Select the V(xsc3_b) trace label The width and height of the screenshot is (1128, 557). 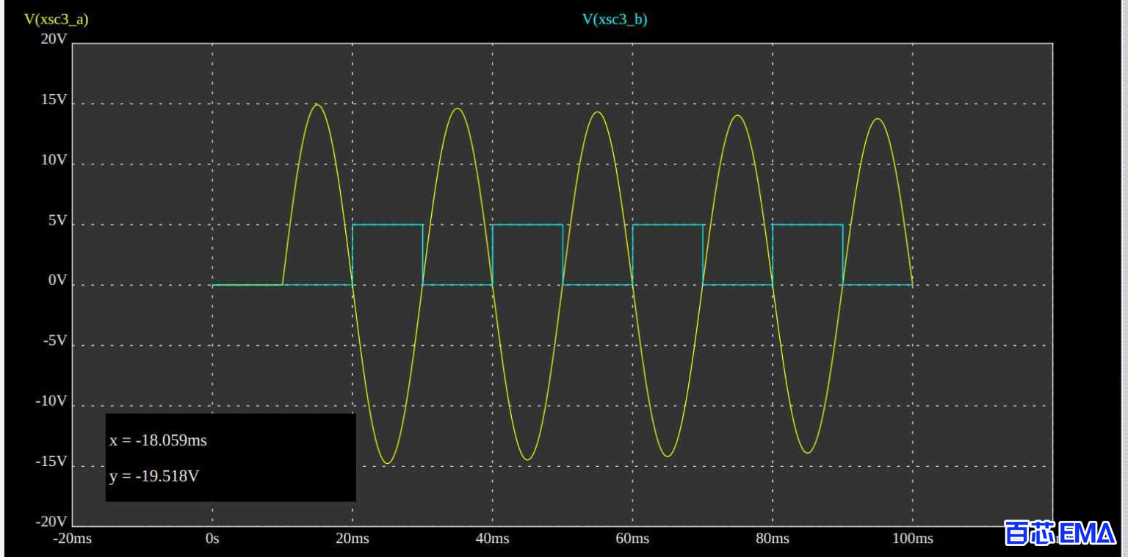(x=615, y=20)
